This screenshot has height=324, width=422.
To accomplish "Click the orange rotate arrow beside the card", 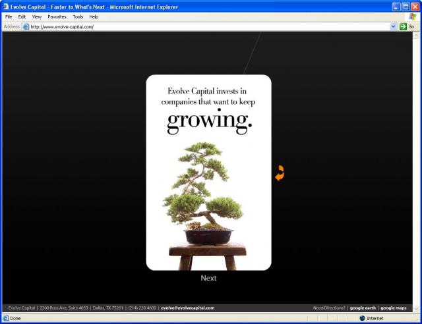I will 280,174.
